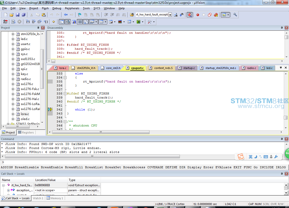This screenshot has height=208, width=289.
Task: Insert bookmark flag icon
Action: point(80,15)
